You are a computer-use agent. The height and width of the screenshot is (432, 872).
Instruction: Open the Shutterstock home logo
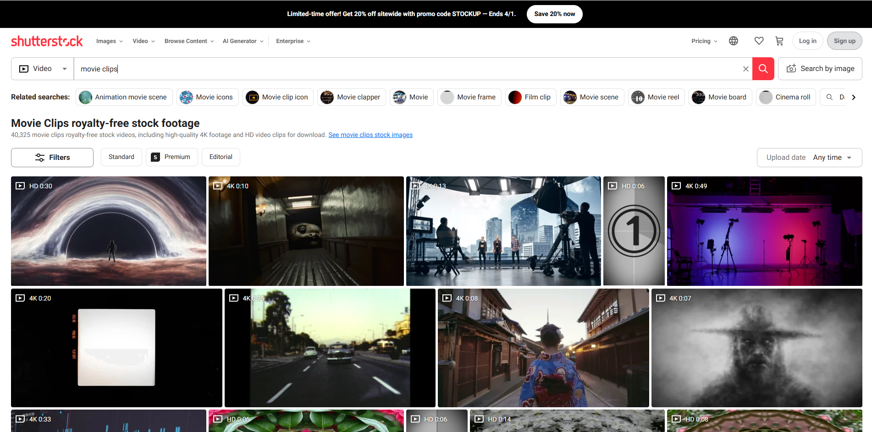click(x=47, y=41)
